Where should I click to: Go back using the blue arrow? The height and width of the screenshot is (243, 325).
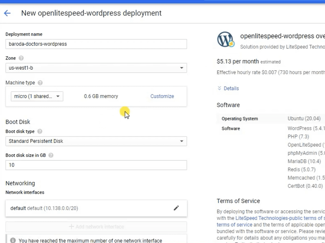tap(7, 13)
